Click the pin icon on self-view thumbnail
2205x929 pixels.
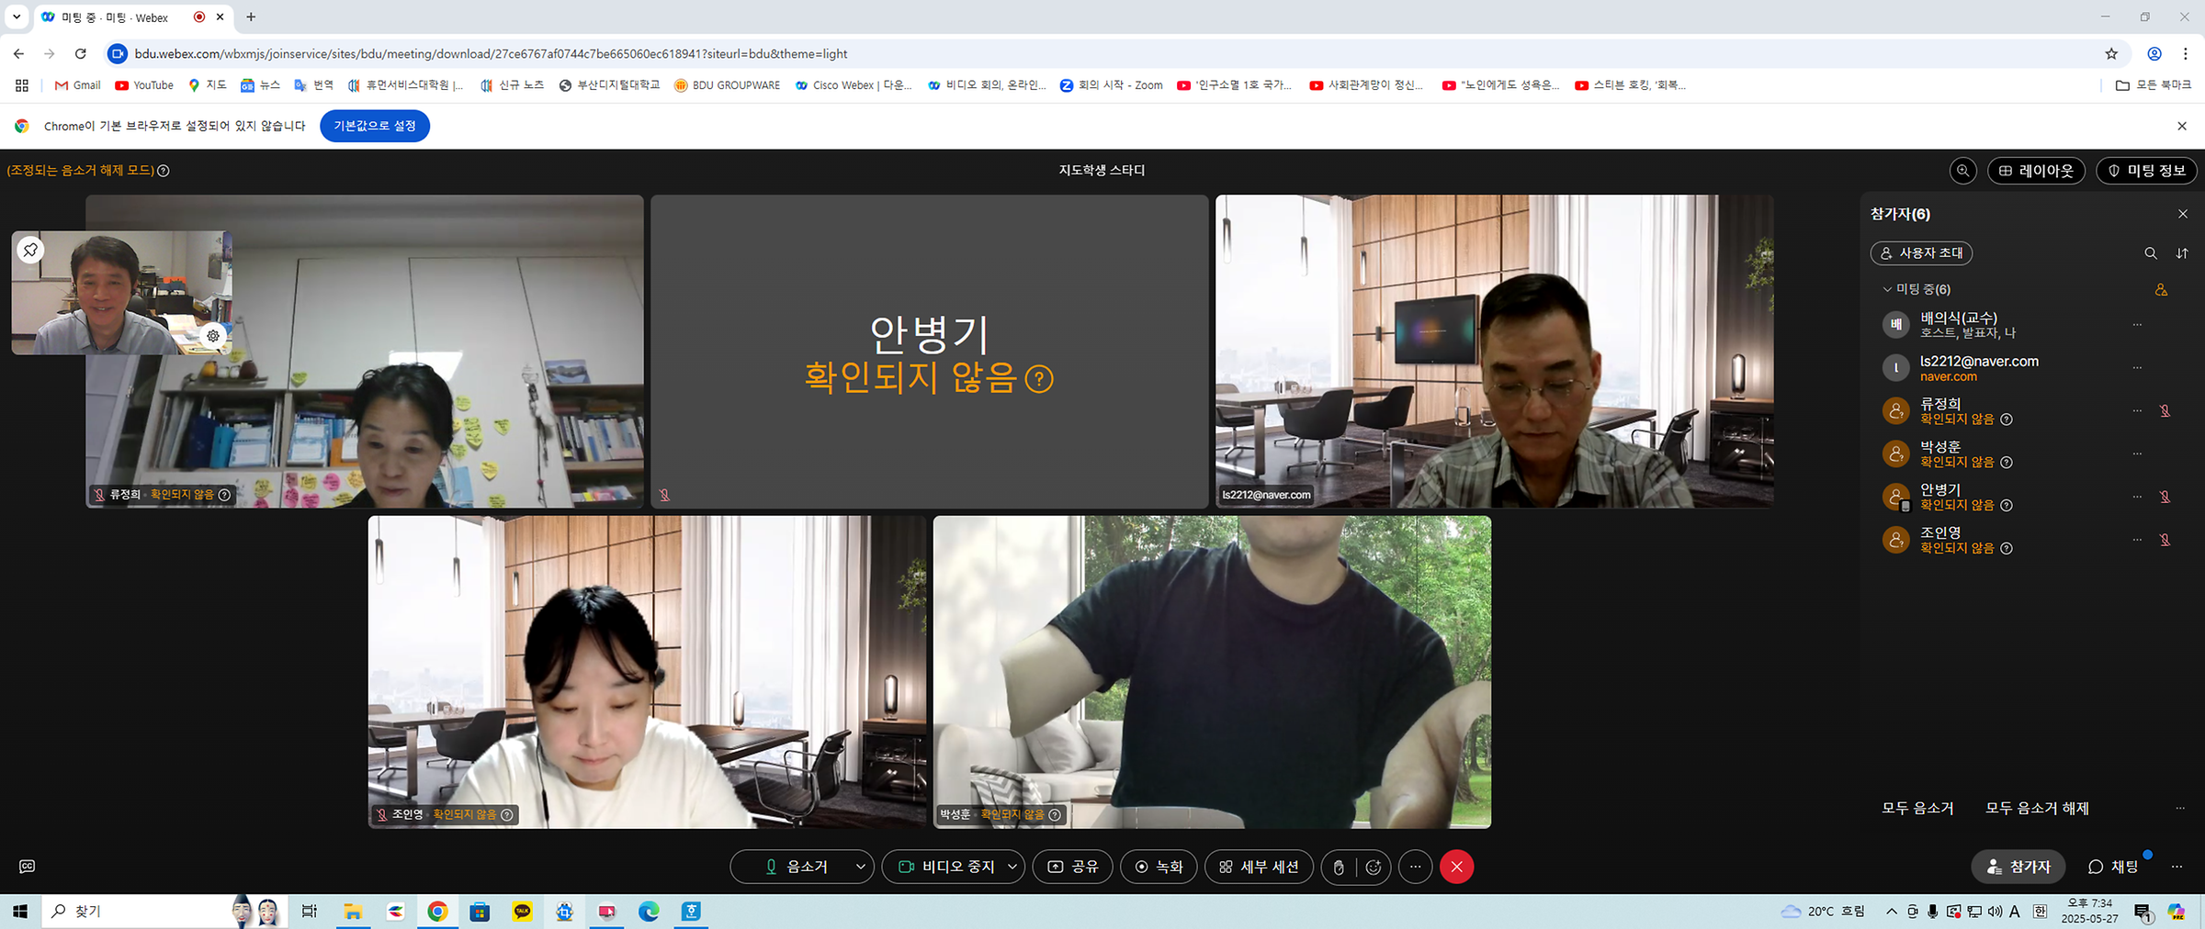[x=30, y=250]
